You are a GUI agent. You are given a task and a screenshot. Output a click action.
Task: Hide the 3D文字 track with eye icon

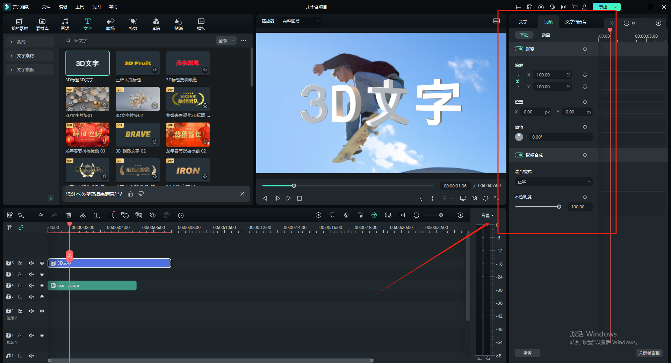[x=42, y=263]
